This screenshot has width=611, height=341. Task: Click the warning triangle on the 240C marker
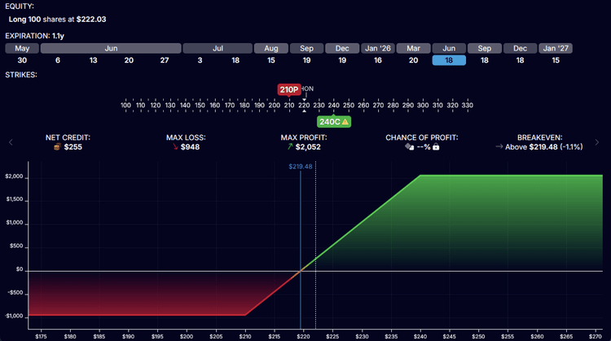(x=345, y=122)
